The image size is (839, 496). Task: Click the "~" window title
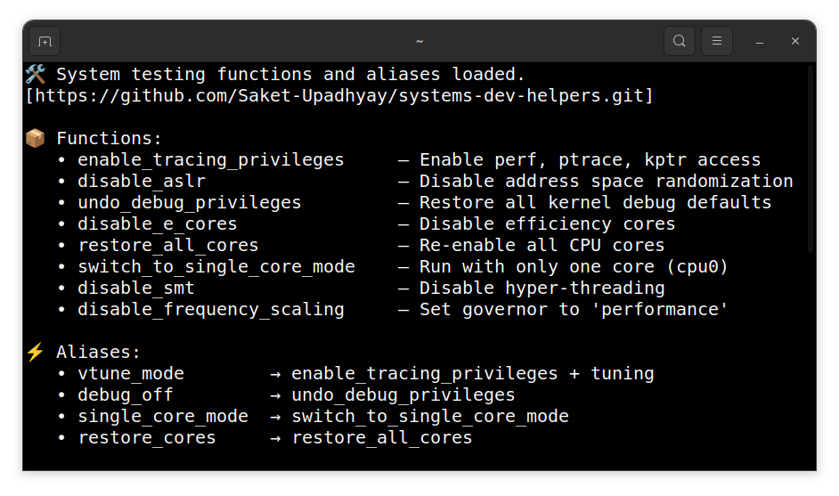(x=419, y=41)
